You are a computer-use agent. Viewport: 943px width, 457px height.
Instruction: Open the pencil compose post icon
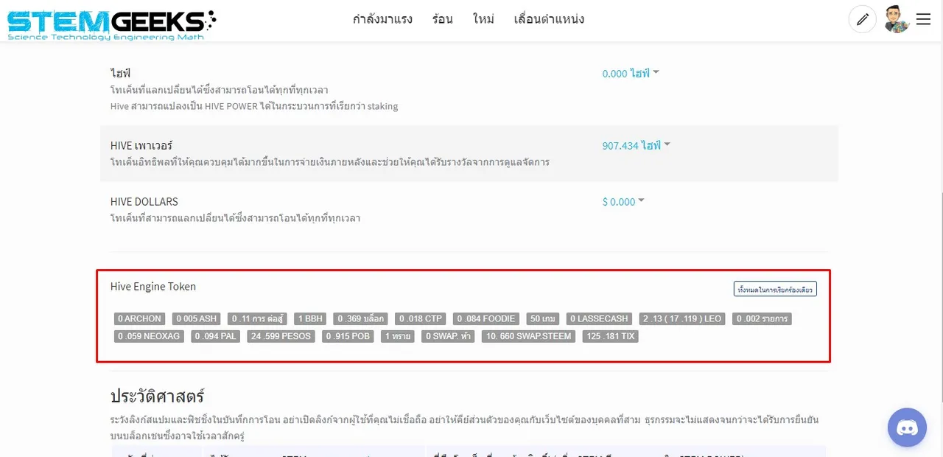pos(863,19)
